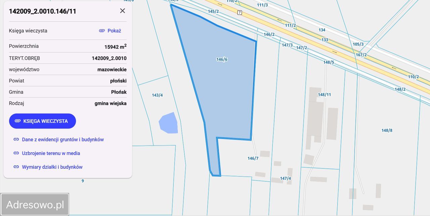
Task: Select parcel 143/4 on the map
Action: pos(157,95)
